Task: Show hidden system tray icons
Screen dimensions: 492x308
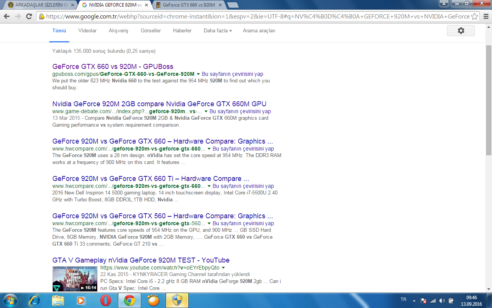Action: (x=414, y=301)
